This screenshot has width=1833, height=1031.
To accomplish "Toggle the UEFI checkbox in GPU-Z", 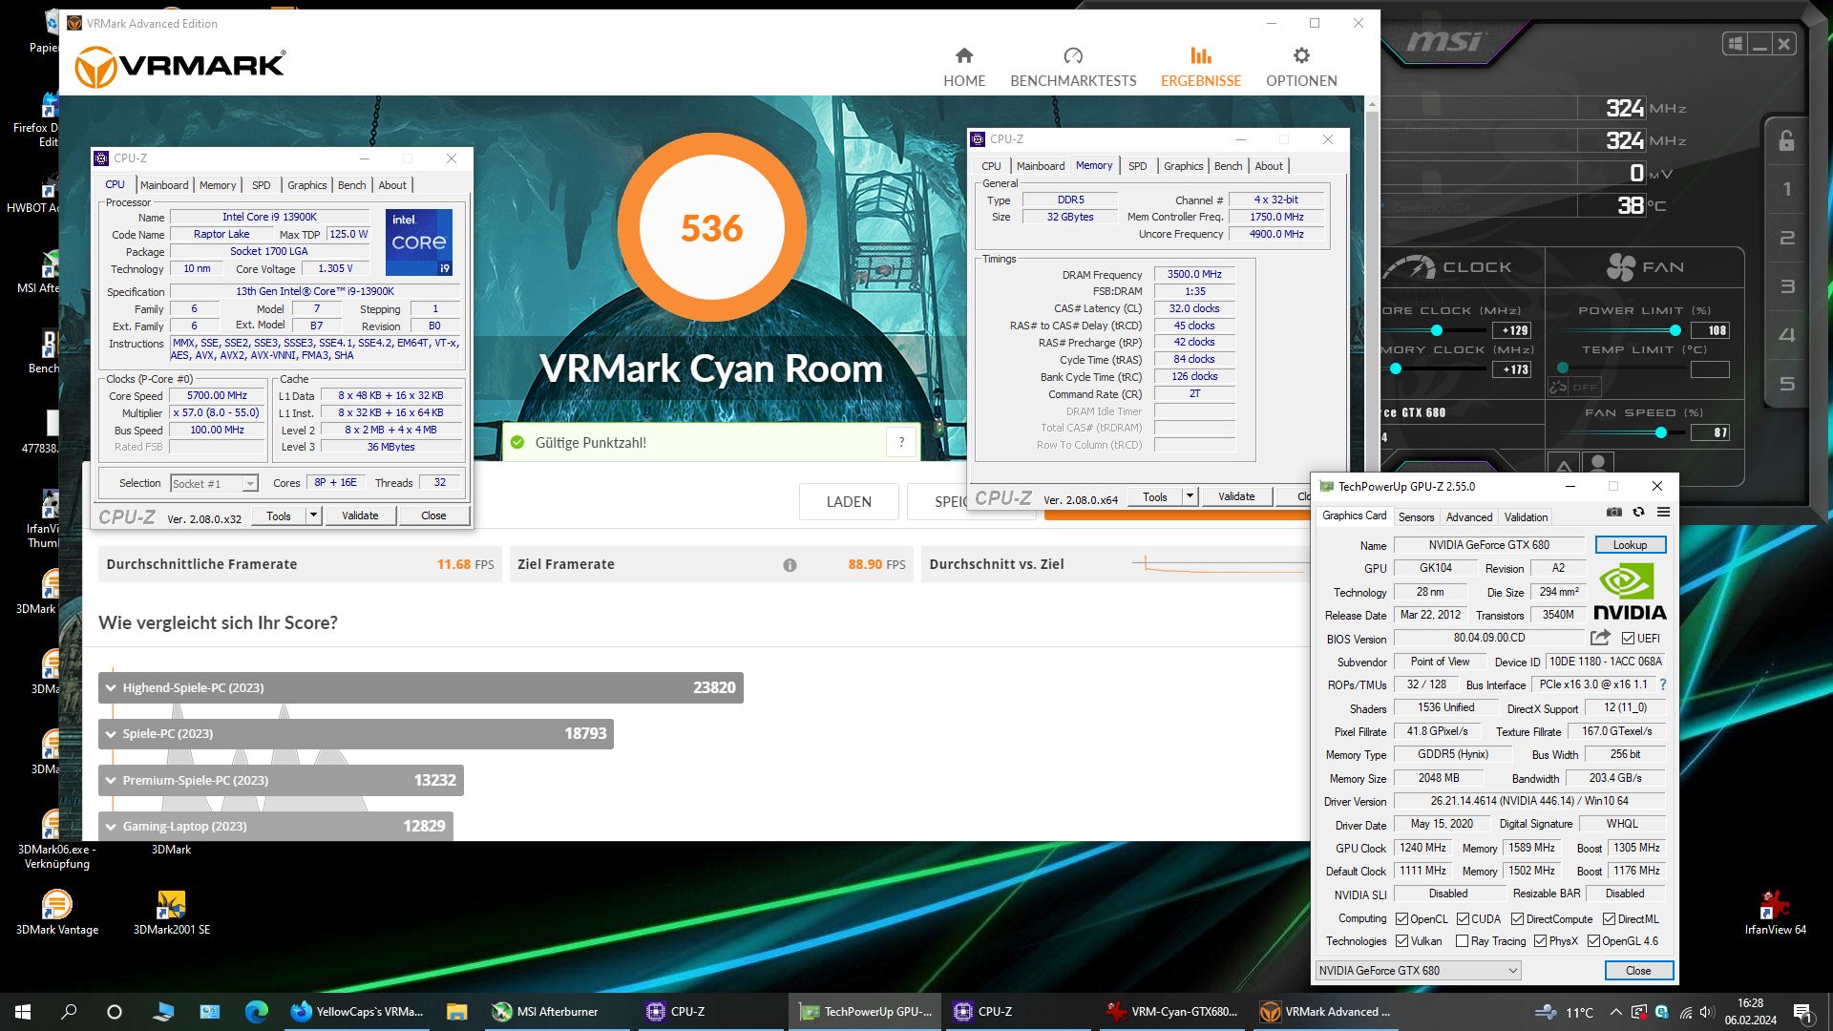I will [x=1628, y=639].
